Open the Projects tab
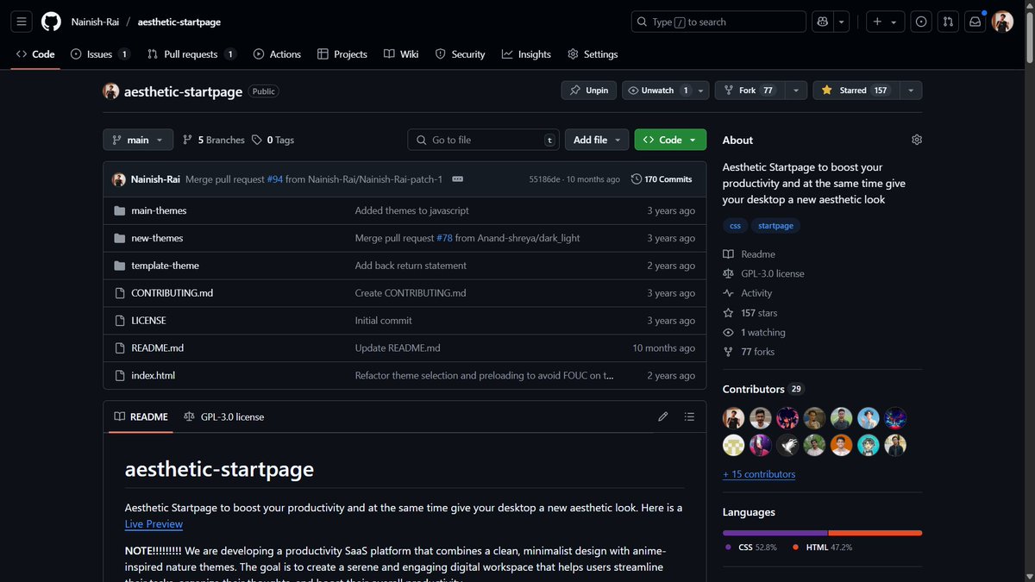The width and height of the screenshot is (1035, 582). tap(342, 54)
